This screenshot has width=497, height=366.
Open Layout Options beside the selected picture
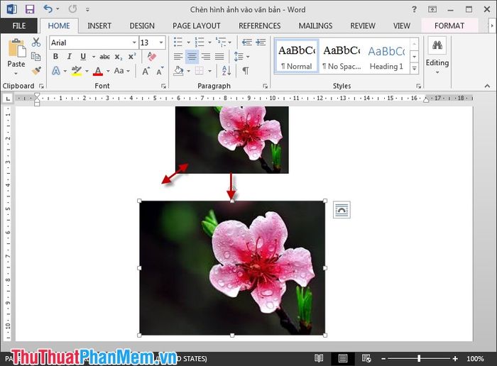(342, 209)
